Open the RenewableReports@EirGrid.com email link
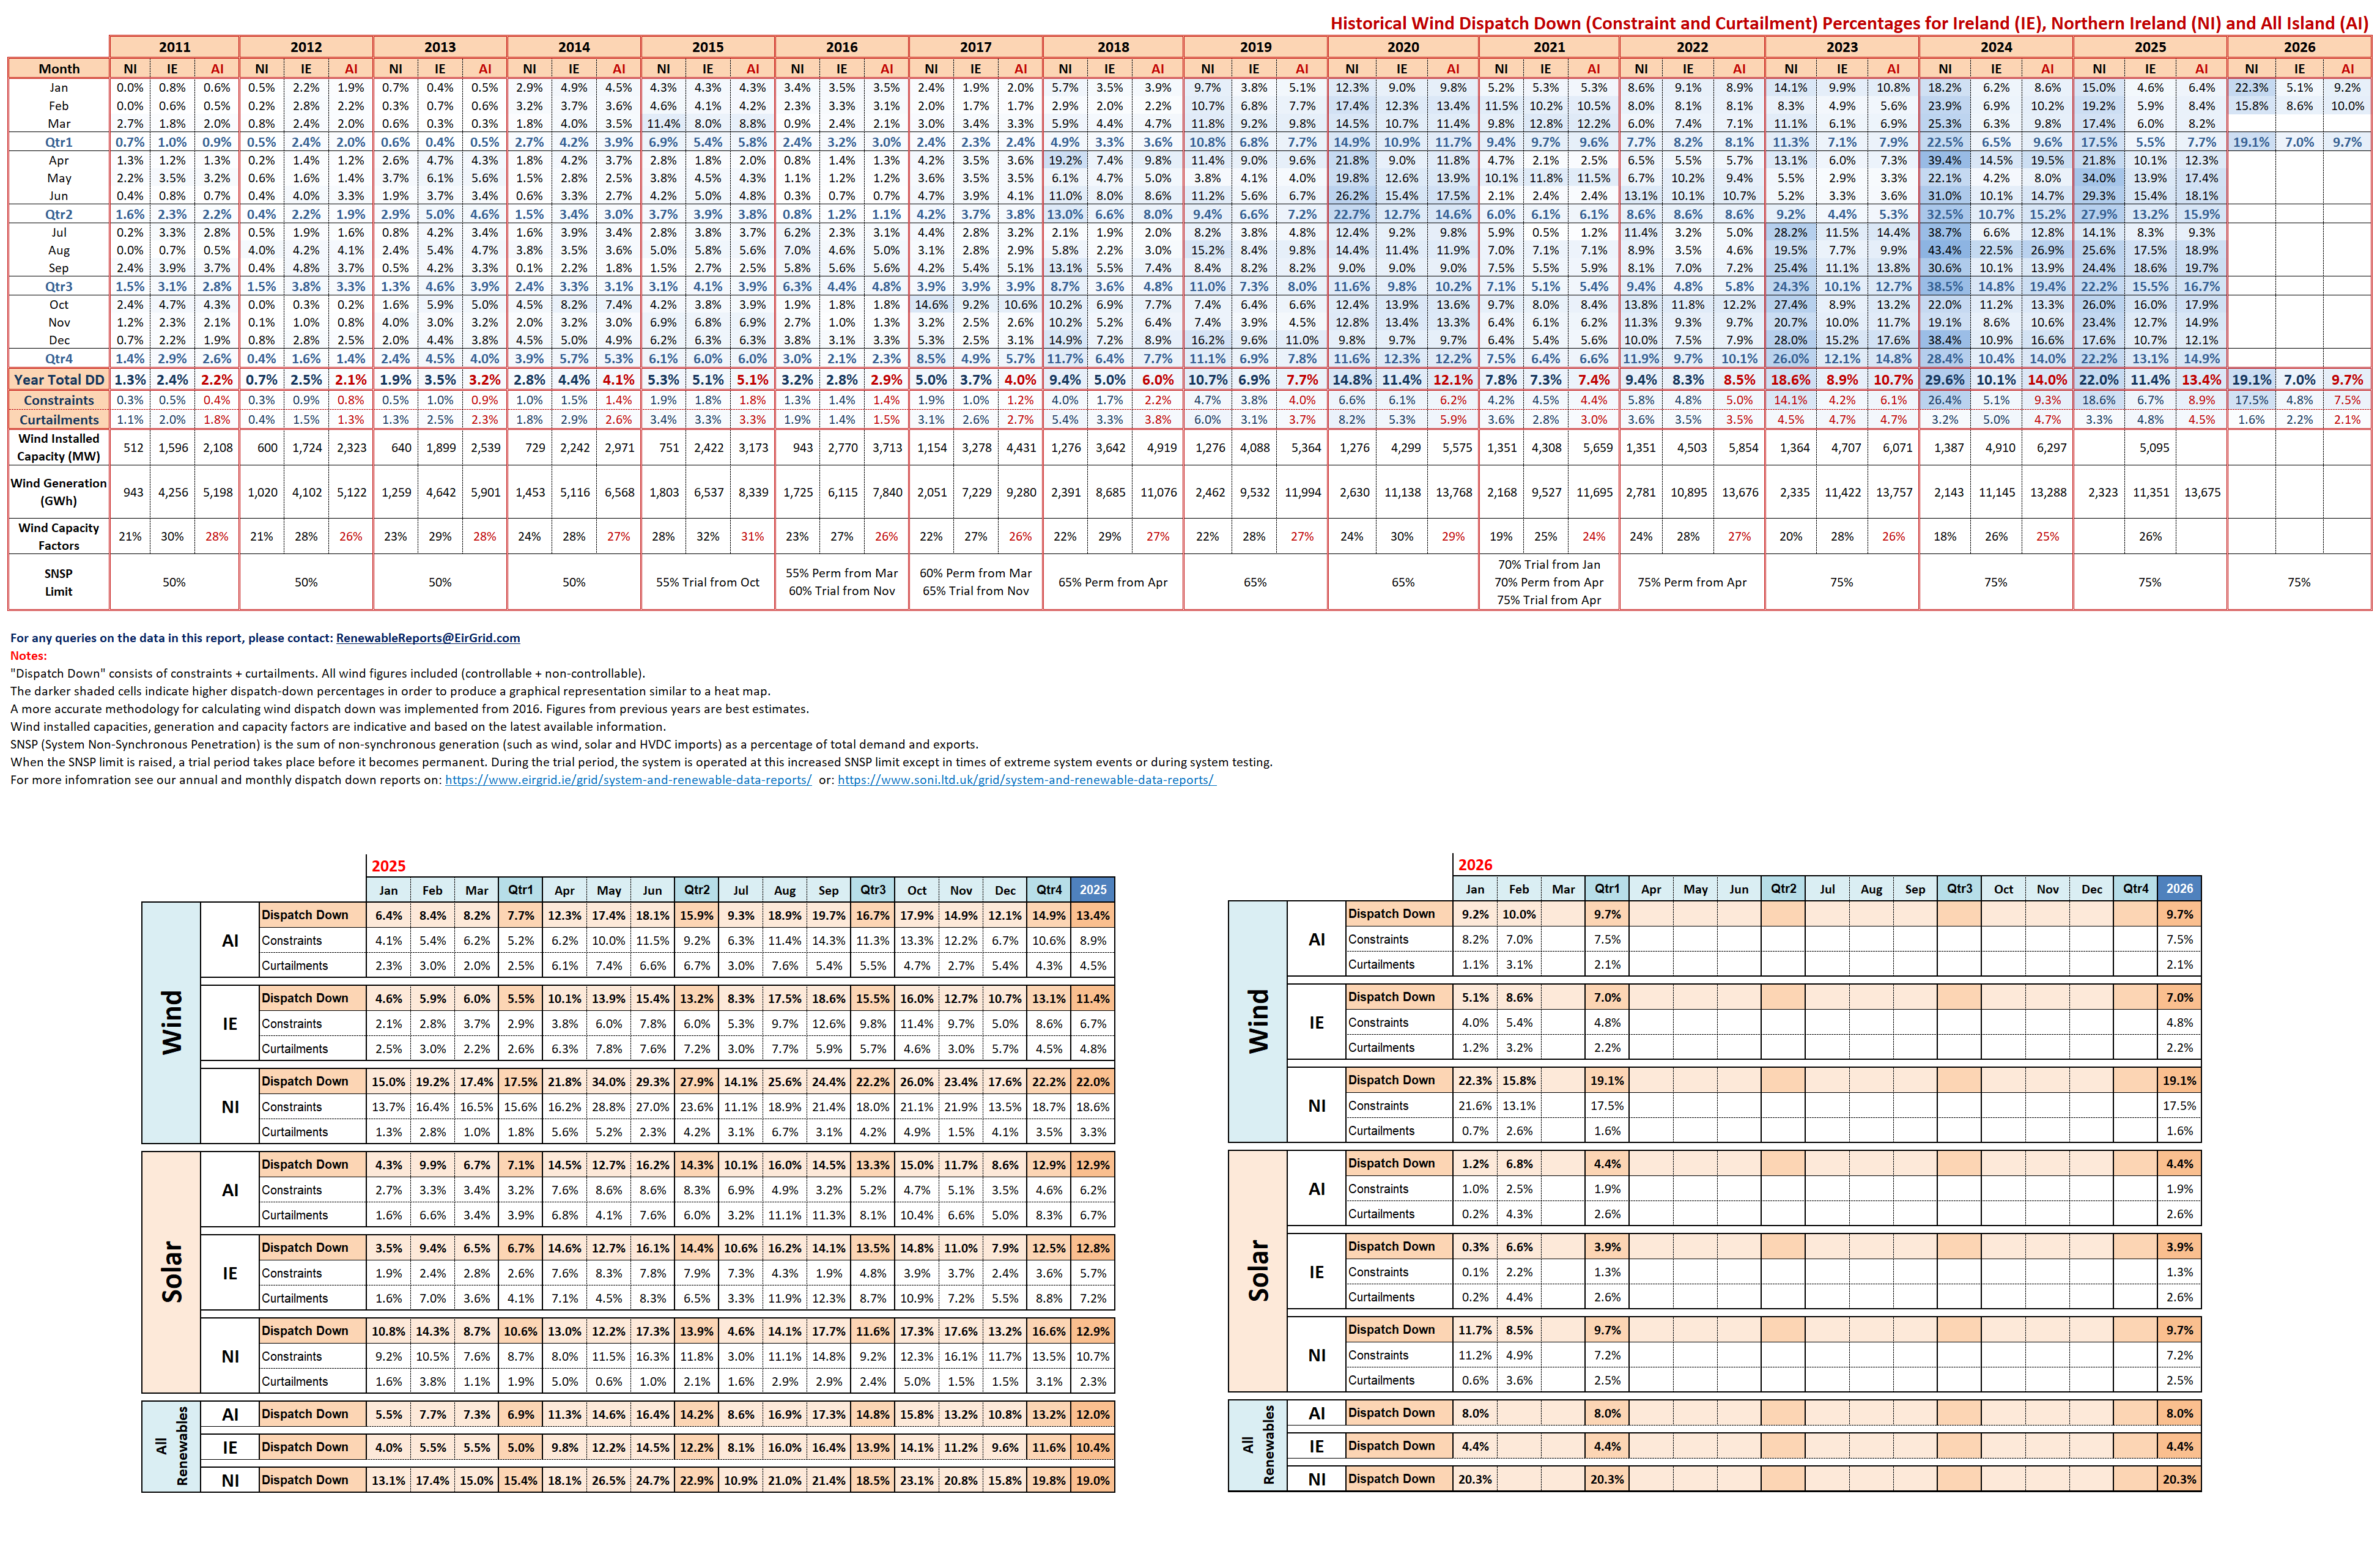This screenshot has height=1546, width=2380. [427, 638]
